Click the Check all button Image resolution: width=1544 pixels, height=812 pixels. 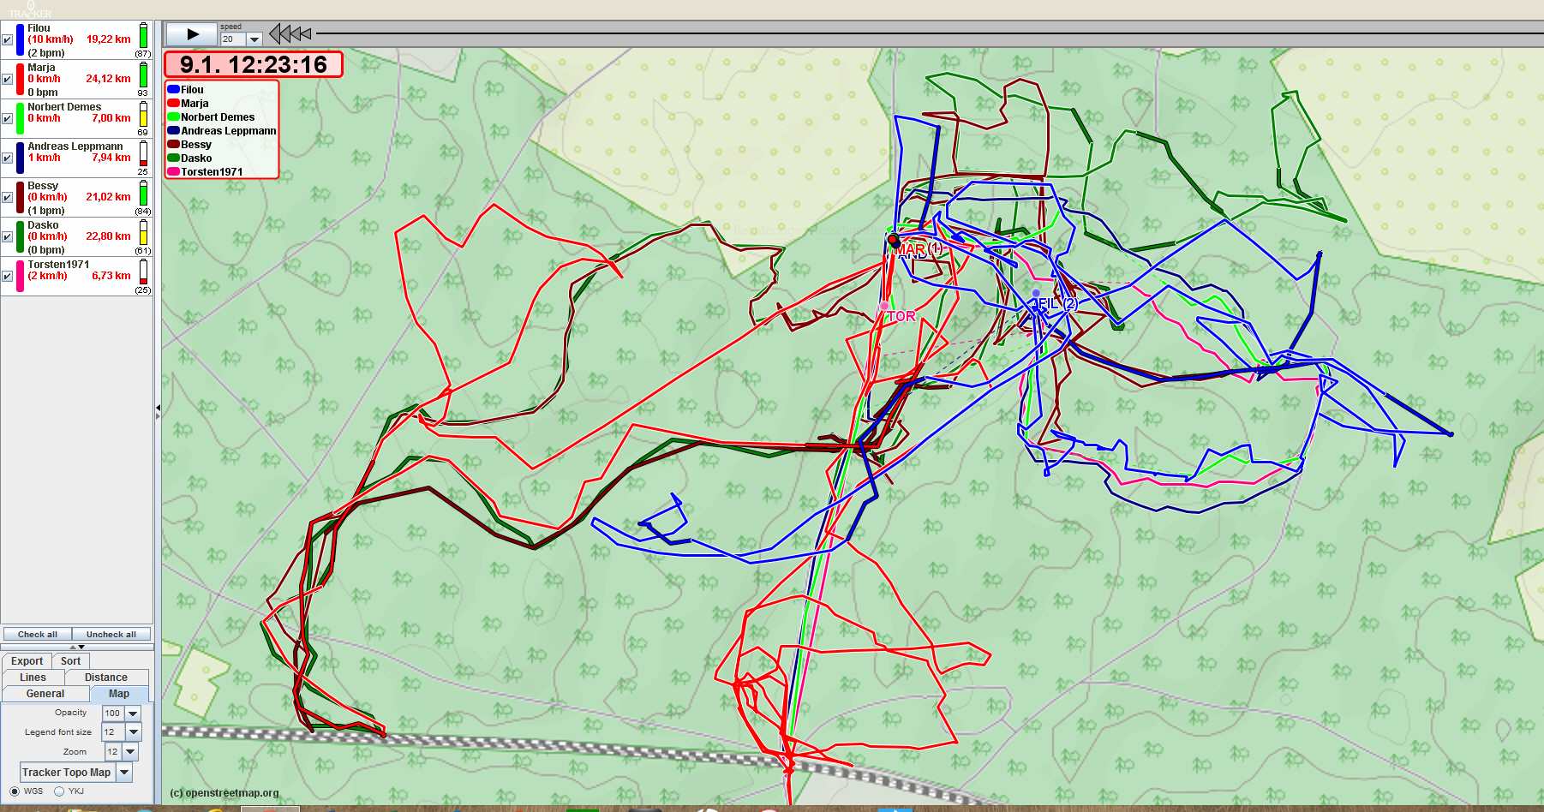click(x=38, y=635)
